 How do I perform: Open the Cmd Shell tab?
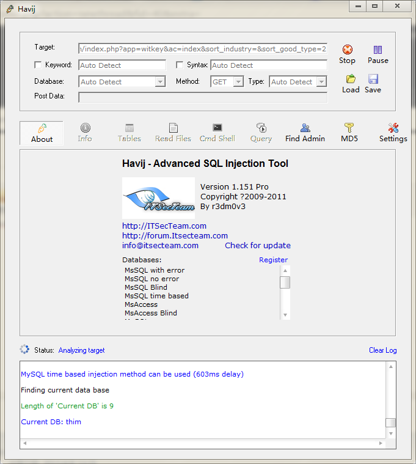click(217, 133)
